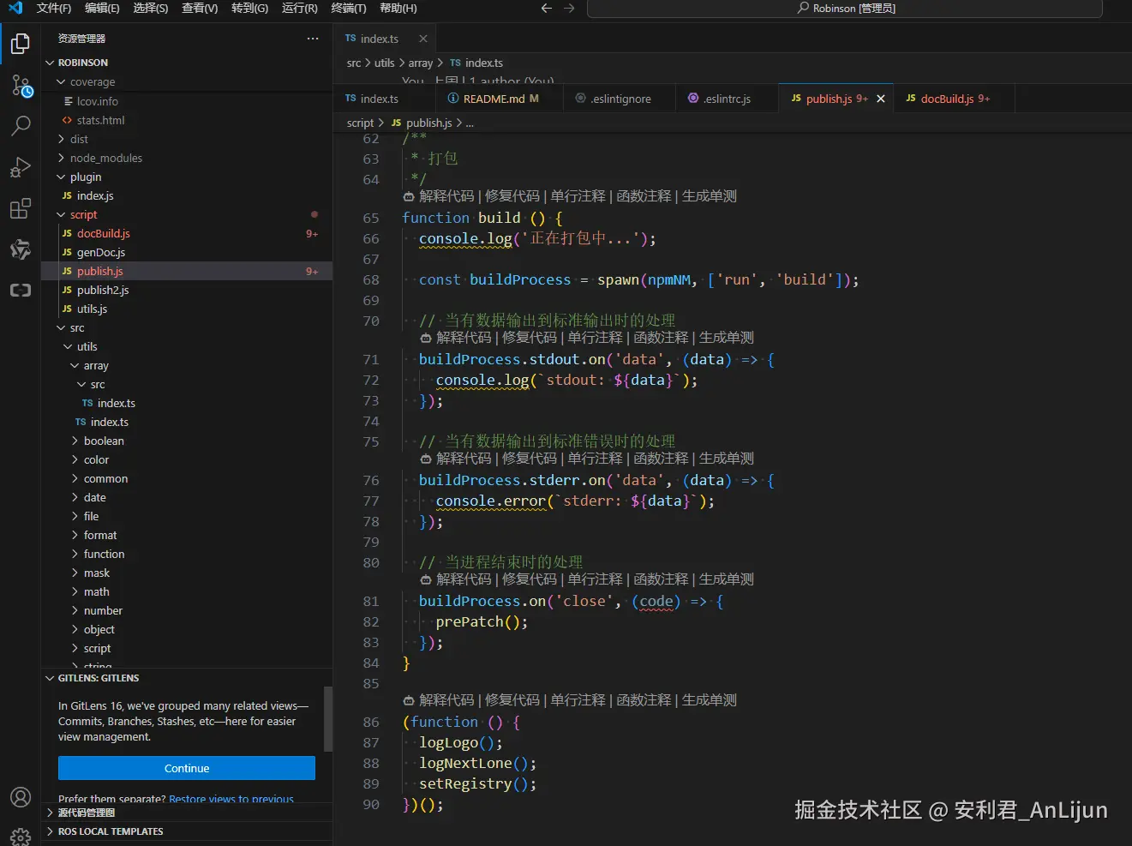Expand the boolean folder in utils
The height and width of the screenshot is (846, 1132).
point(103,441)
